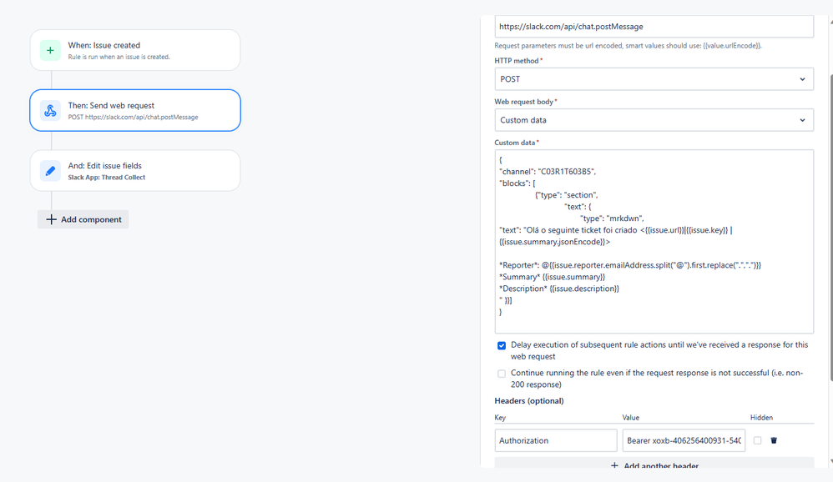Viewport: 833px width, 482px height.
Task: Enable Continue running the rule checkbox
Action: [x=502, y=374]
